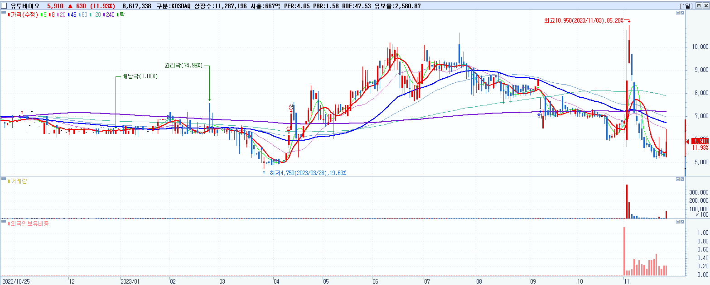This screenshot has width=710, height=285.
Task: Minimize the 거래량 volume pane
Action: (x=678, y=179)
